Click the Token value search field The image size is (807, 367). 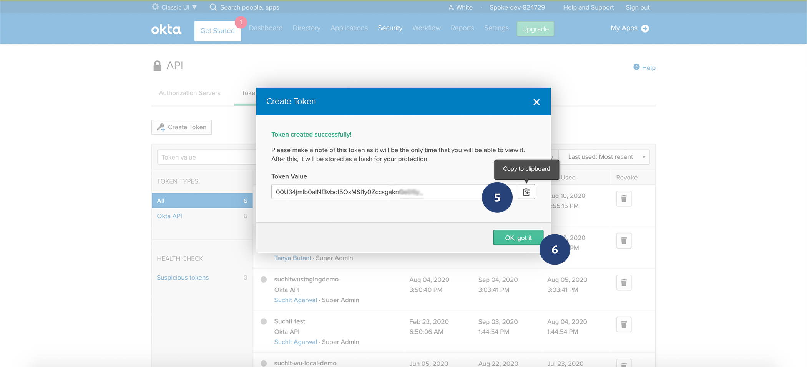click(x=206, y=157)
